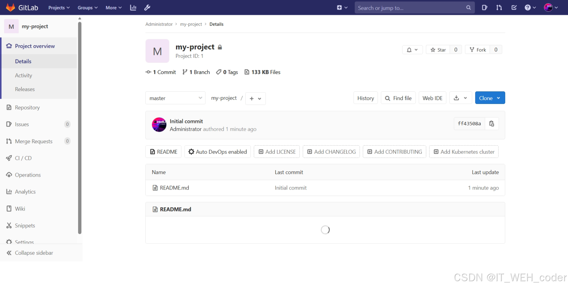Click the fork count 0

point(496,50)
